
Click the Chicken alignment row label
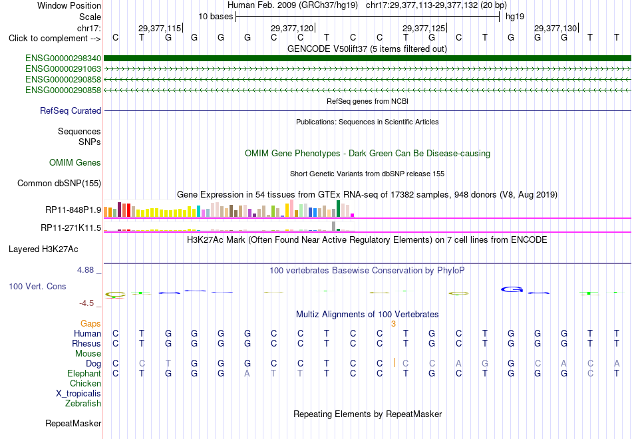pyautogui.click(x=85, y=383)
